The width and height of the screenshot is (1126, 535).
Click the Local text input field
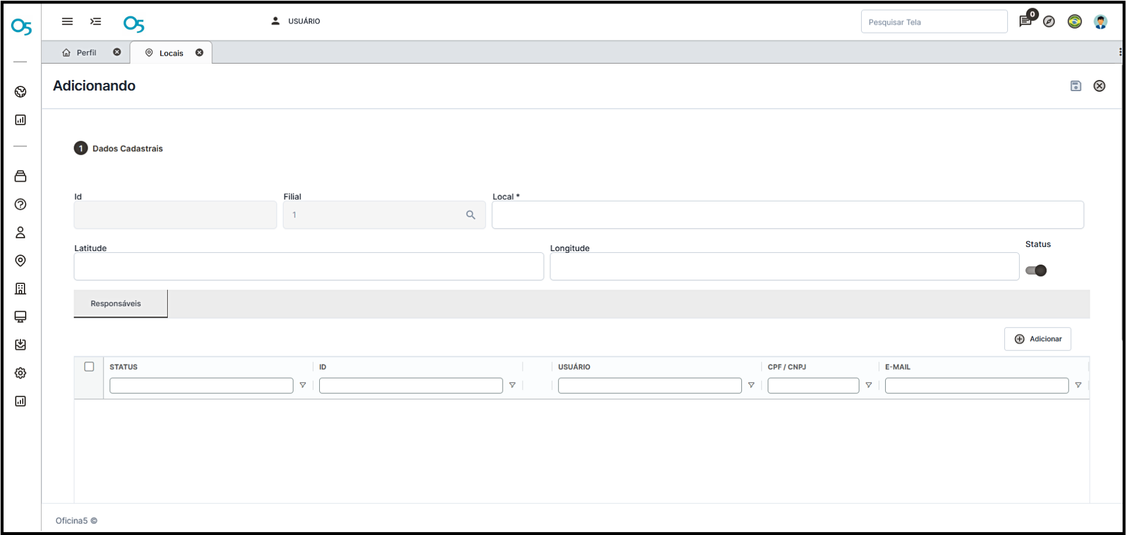click(x=787, y=215)
